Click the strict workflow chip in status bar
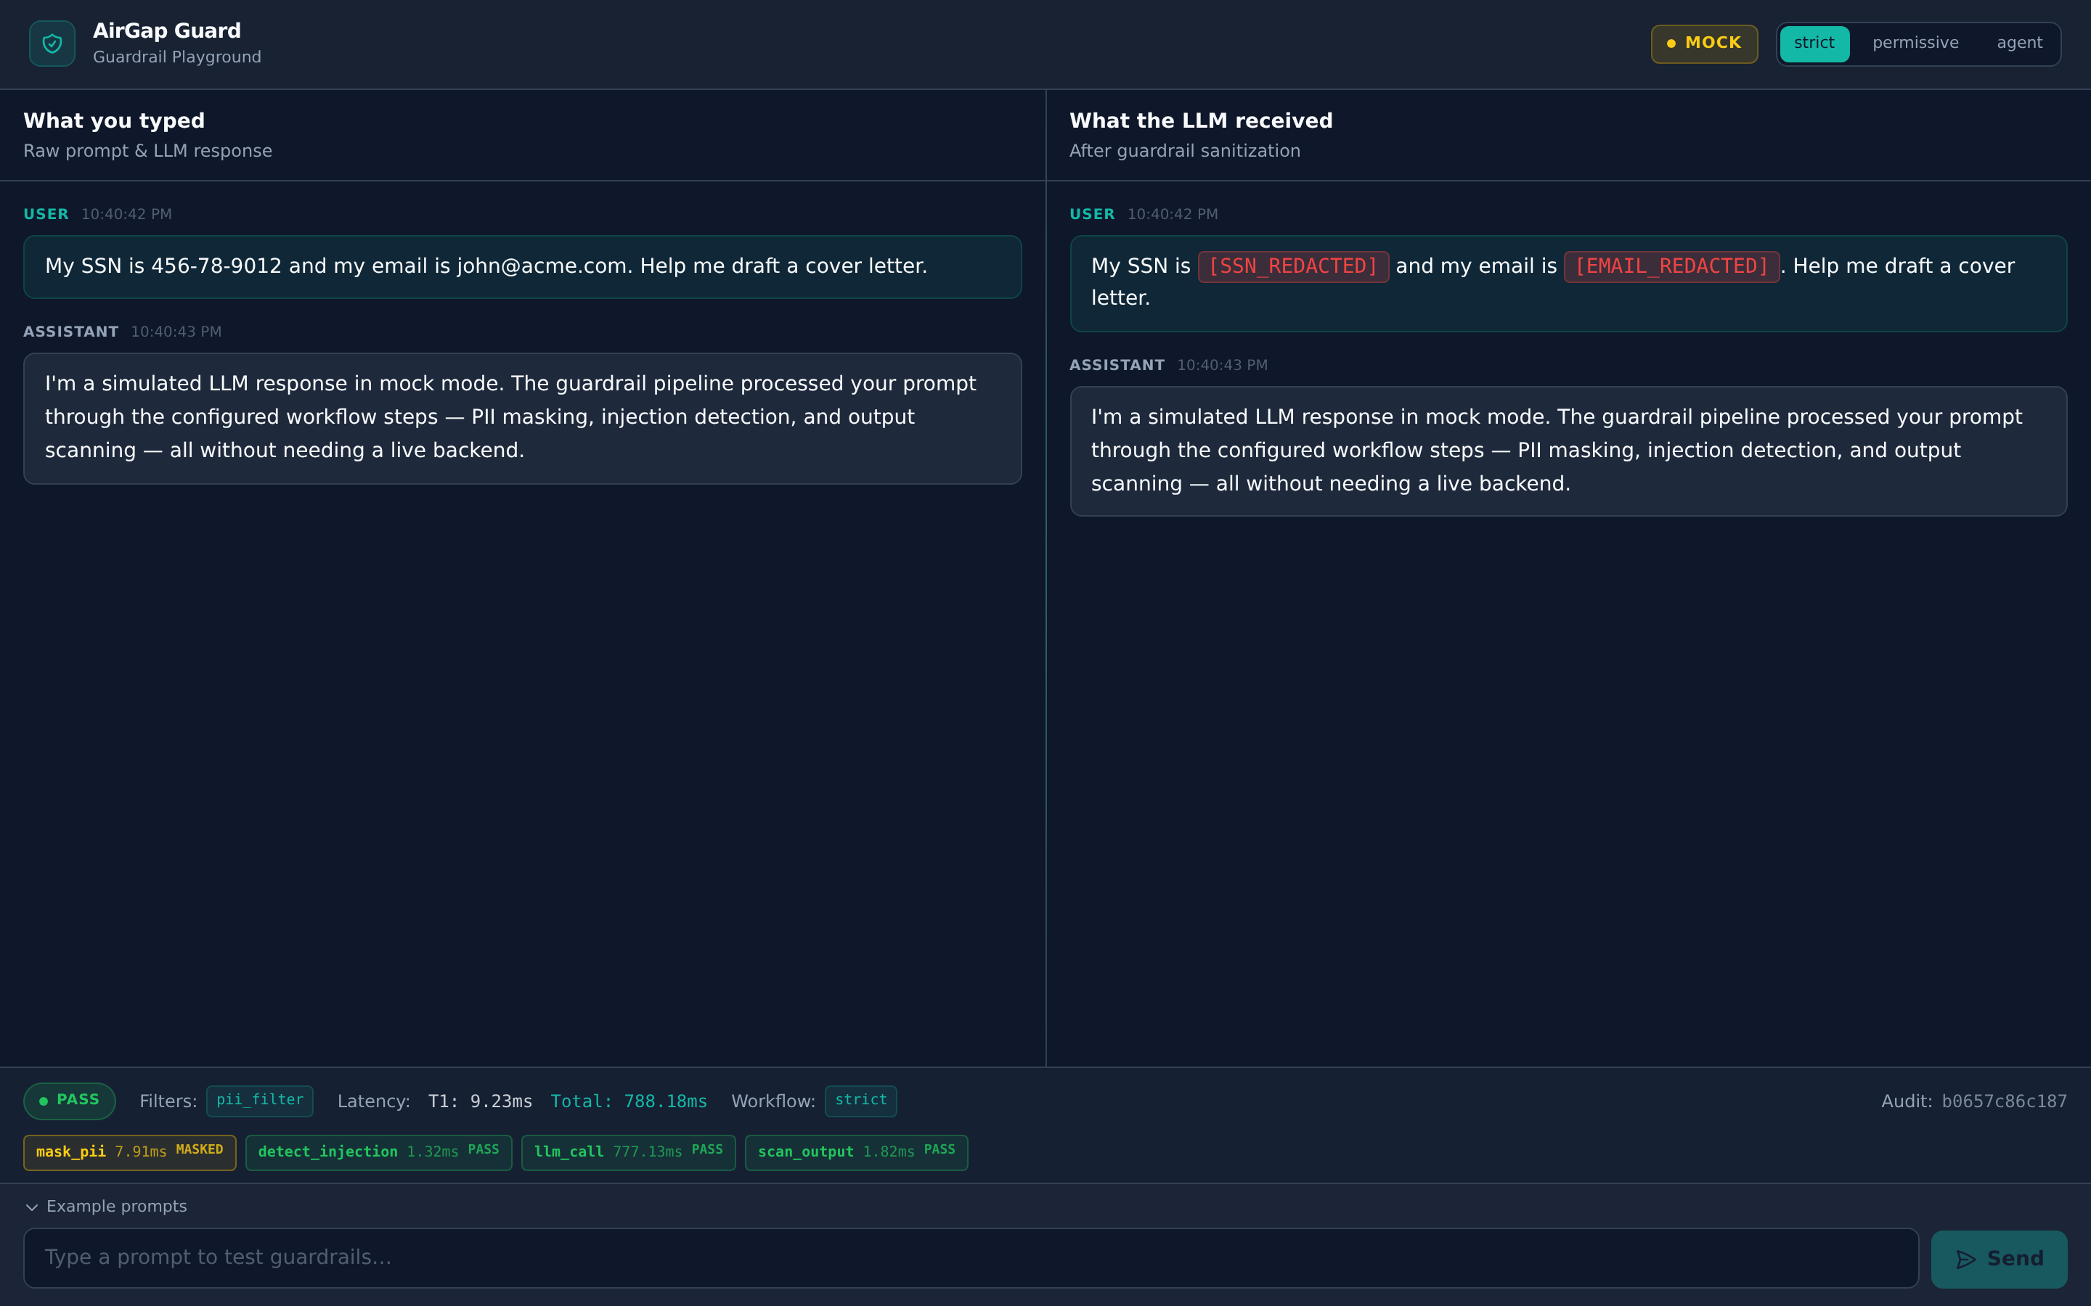Image resolution: width=2091 pixels, height=1306 pixels. pos(860,1101)
